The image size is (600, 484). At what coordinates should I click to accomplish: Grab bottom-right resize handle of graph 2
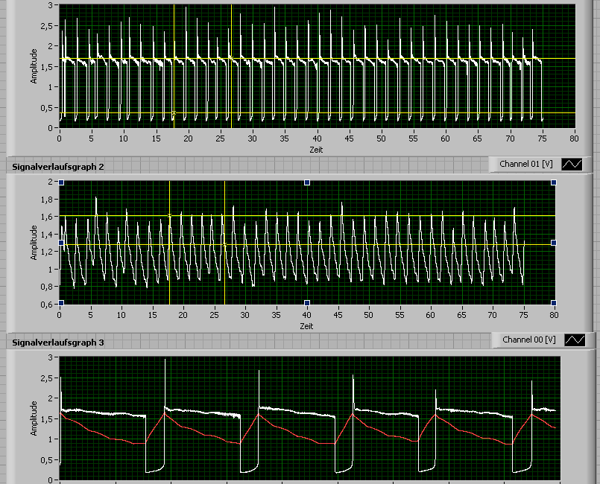[x=553, y=303]
